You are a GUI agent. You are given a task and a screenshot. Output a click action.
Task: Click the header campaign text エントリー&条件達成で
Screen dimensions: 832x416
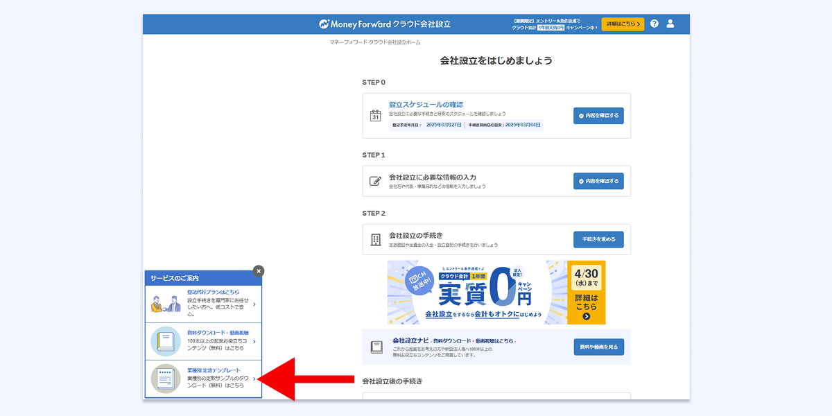click(x=558, y=21)
